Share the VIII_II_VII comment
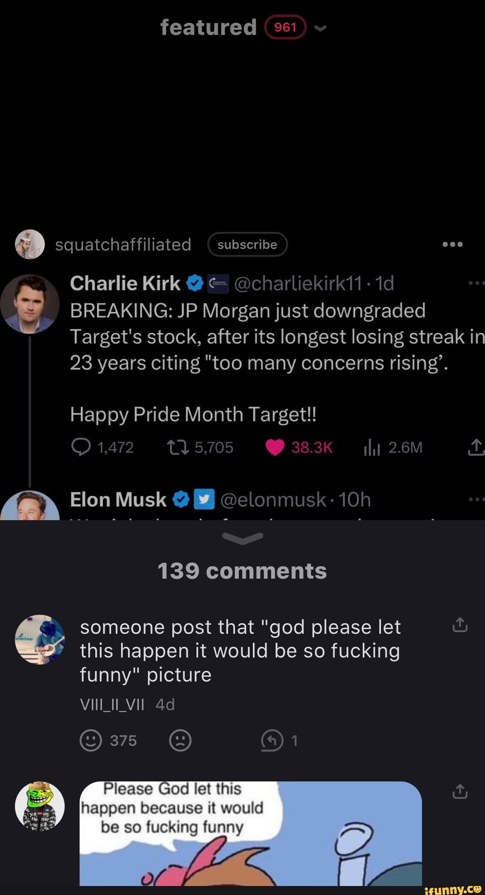This screenshot has width=485, height=895. 460,625
